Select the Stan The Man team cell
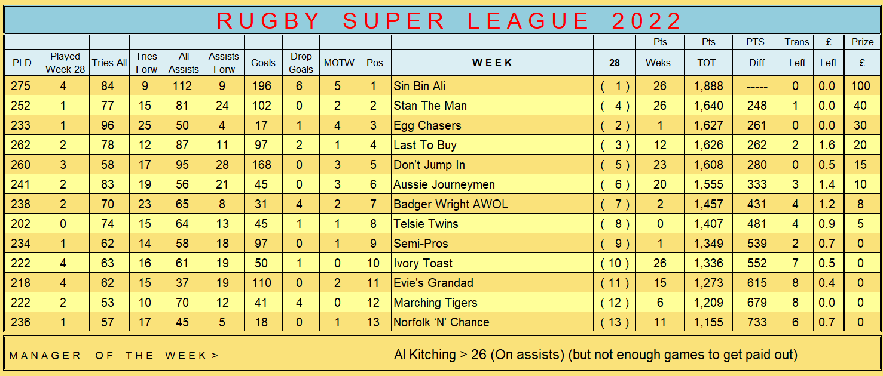 point(492,106)
